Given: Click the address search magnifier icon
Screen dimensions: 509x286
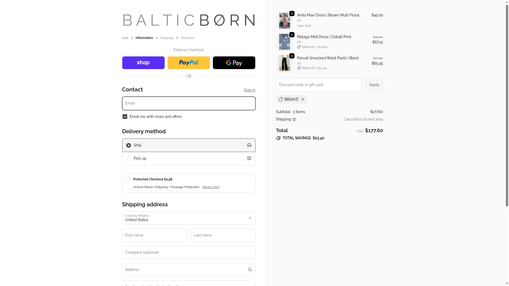Looking at the screenshot, I should point(250,270).
